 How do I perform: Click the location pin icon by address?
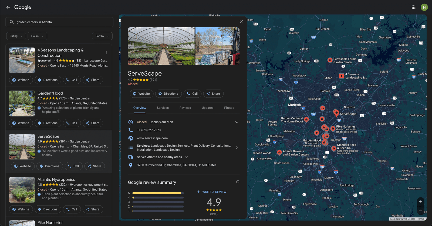coord(131,165)
